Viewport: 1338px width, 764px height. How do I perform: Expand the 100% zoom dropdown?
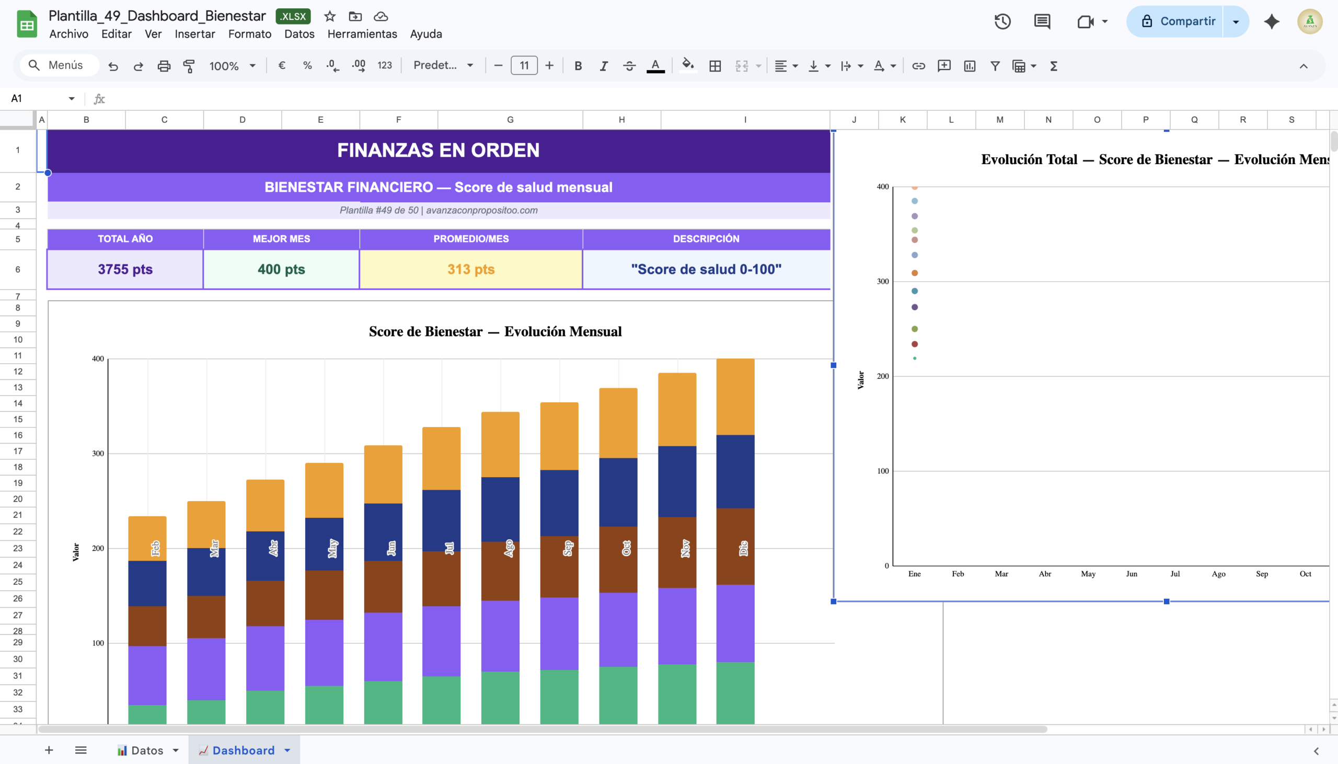(x=232, y=66)
